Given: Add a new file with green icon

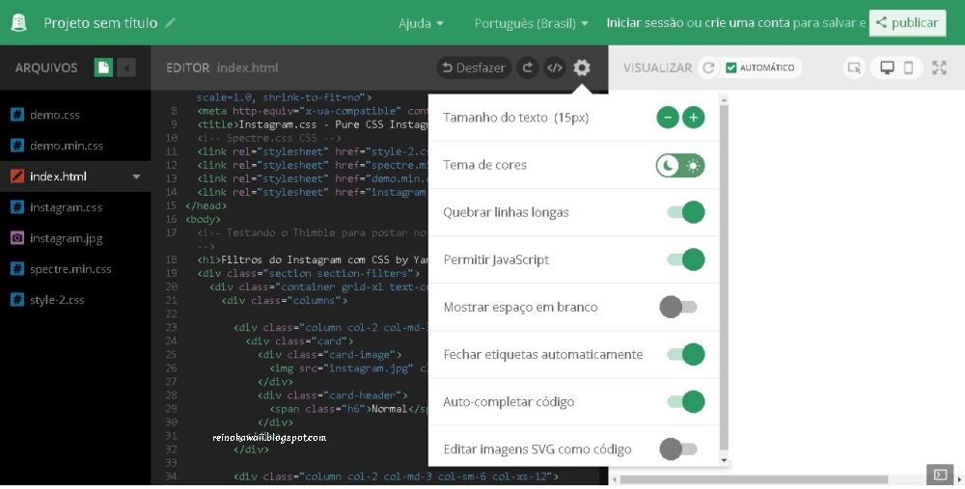Looking at the screenshot, I should point(103,68).
